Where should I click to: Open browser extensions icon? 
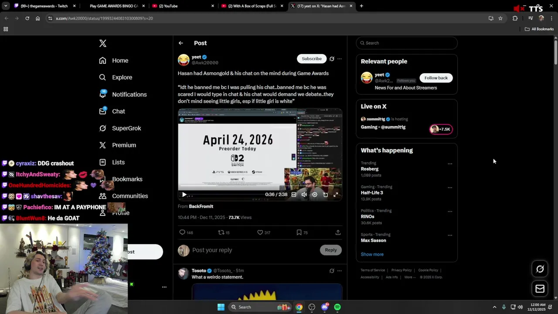click(515, 18)
